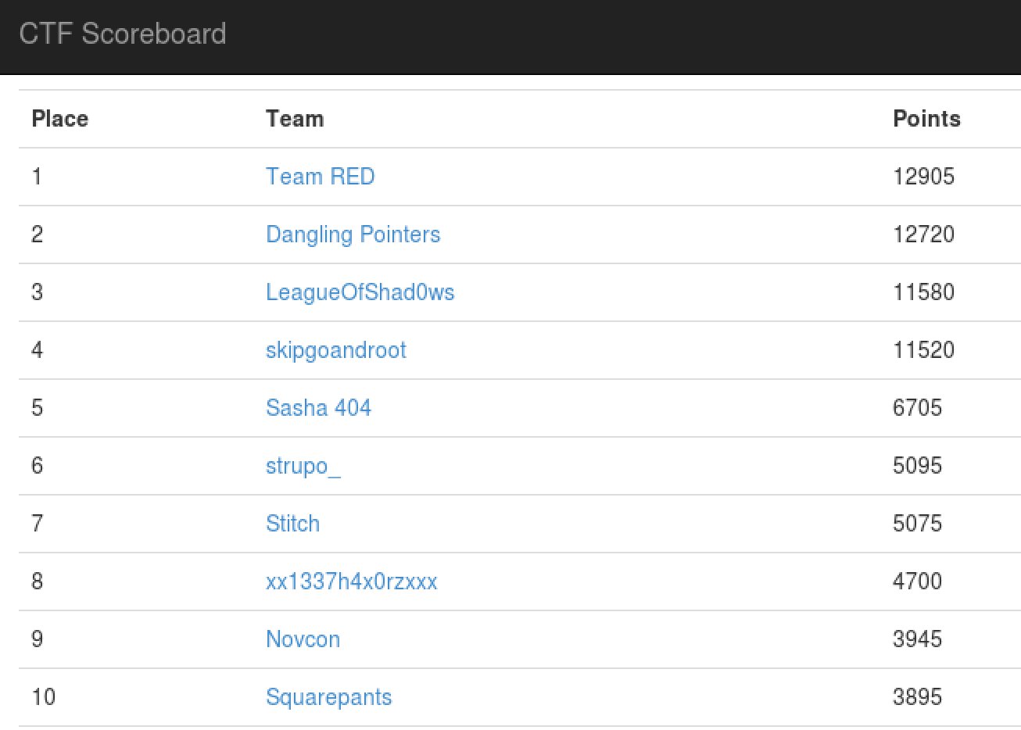Click place number 9 in Novcon row
The image size is (1021, 730).
[x=37, y=639]
